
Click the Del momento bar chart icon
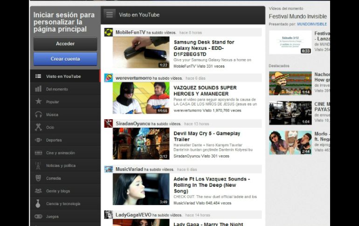[38, 89]
